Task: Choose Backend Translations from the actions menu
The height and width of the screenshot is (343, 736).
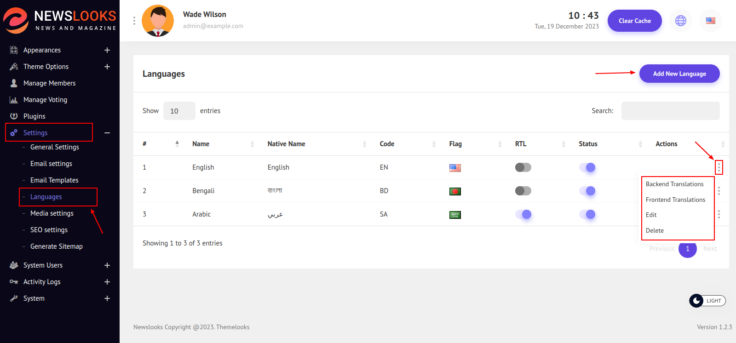Action: coord(674,184)
